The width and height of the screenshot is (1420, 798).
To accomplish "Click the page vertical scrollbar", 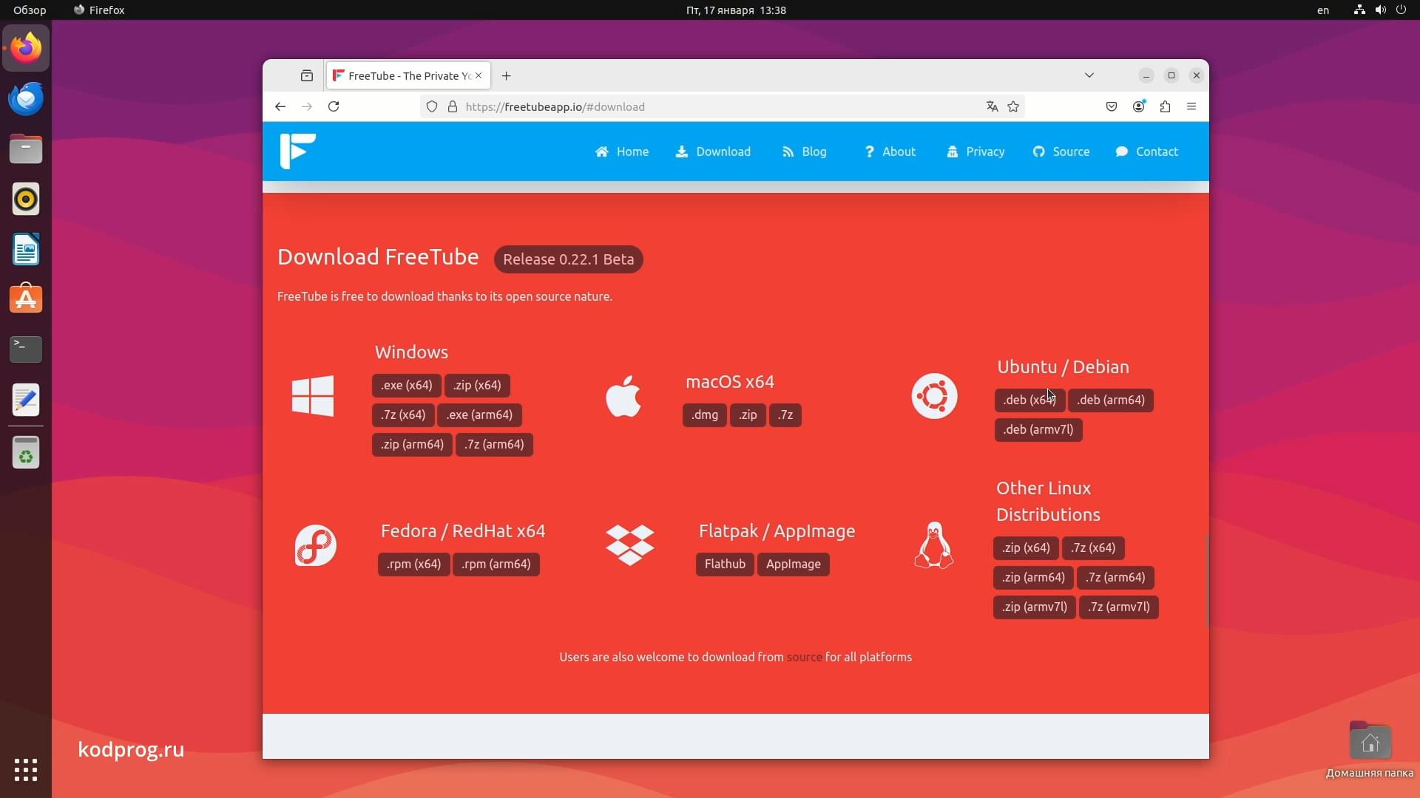I will [x=1207, y=580].
